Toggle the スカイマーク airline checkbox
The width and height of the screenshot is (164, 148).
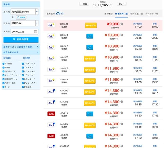point(23,79)
